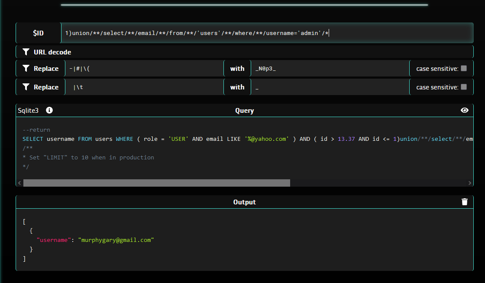This screenshot has width=485, height=283.
Task: Select the Query panel header
Action: 244,111
